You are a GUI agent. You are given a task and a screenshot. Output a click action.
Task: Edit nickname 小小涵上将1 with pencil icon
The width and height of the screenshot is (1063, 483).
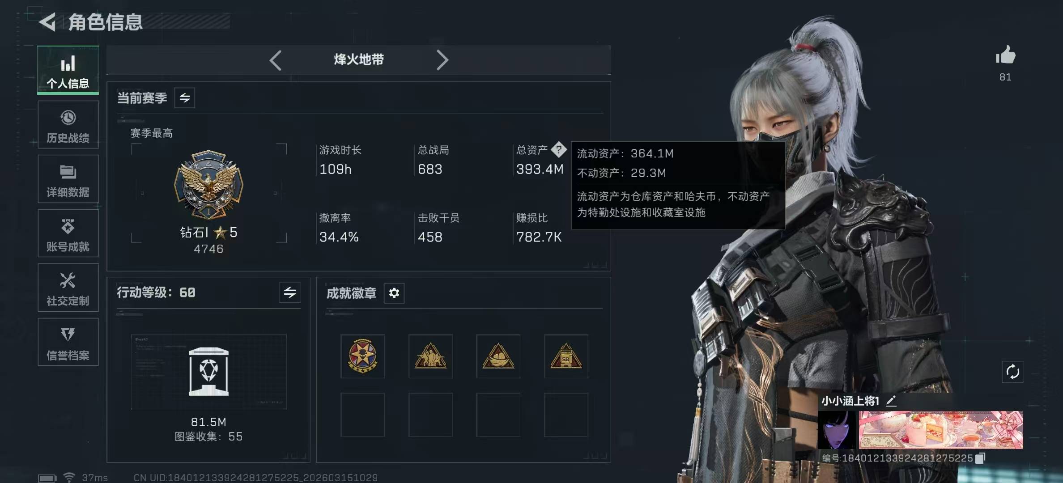tap(891, 401)
